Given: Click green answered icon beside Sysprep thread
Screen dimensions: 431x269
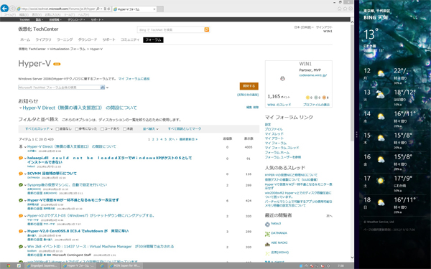Looking at the screenshot, I should 21,185.
